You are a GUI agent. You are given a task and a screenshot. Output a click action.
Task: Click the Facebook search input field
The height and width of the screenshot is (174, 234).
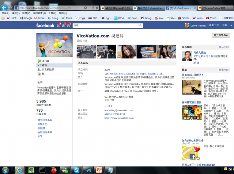(106, 26)
